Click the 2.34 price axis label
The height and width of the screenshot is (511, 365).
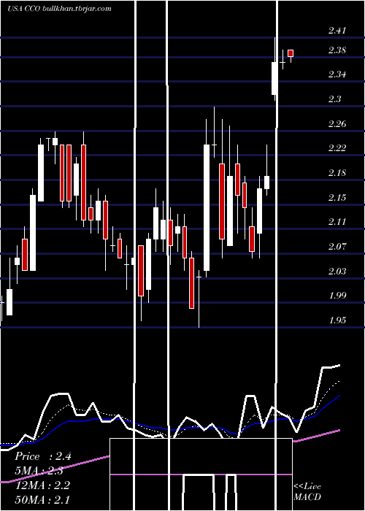click(x=337, y=74)
